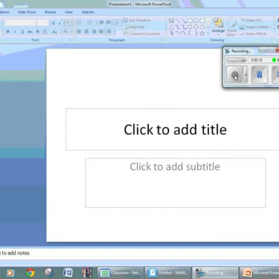This screenshot has height=279, width=279.
Task: Select the Arrow line shape
Action: pos(184,21)
